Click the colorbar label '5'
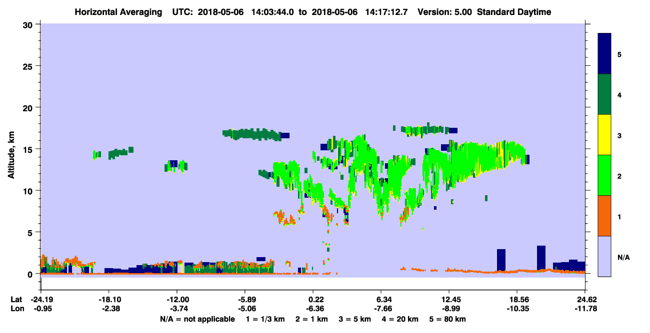Viewport: 650px width, 333px height. pyautogui.click(x=619, y=54)
